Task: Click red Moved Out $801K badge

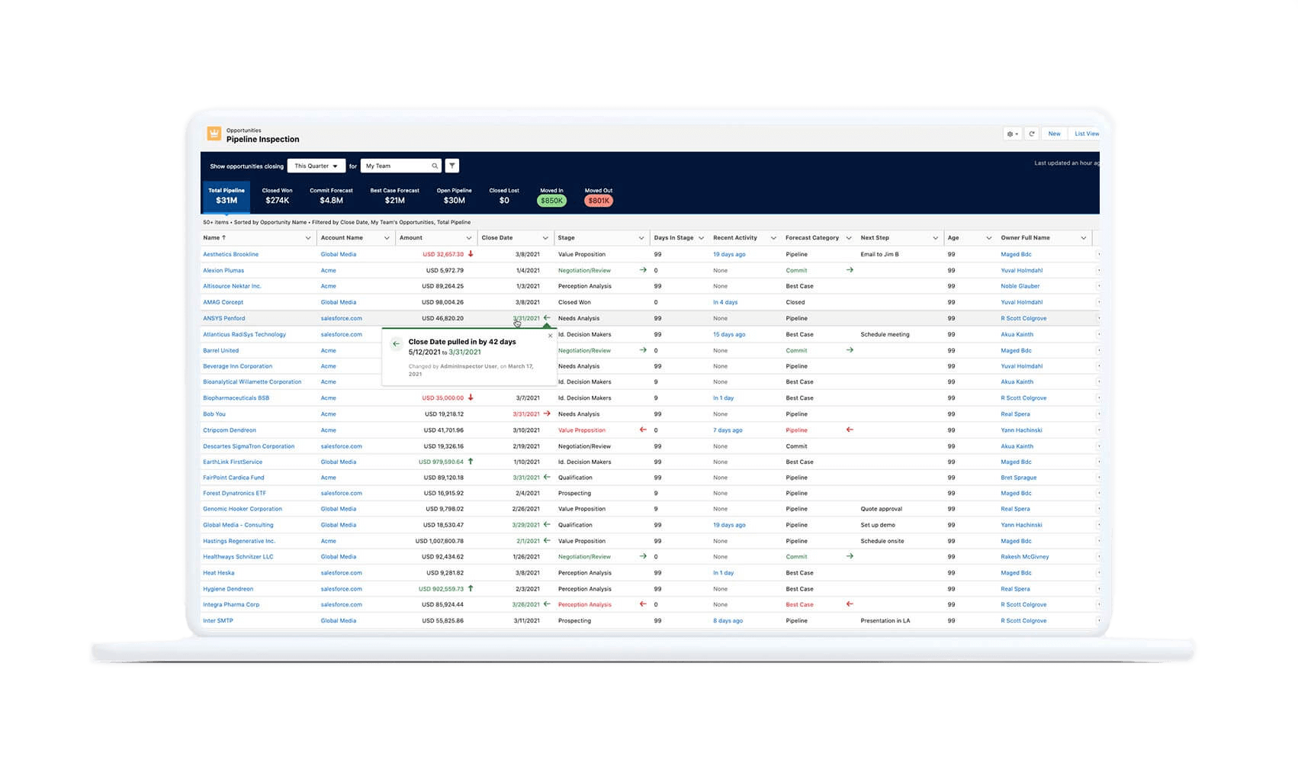Action: (x=599, y=201)
